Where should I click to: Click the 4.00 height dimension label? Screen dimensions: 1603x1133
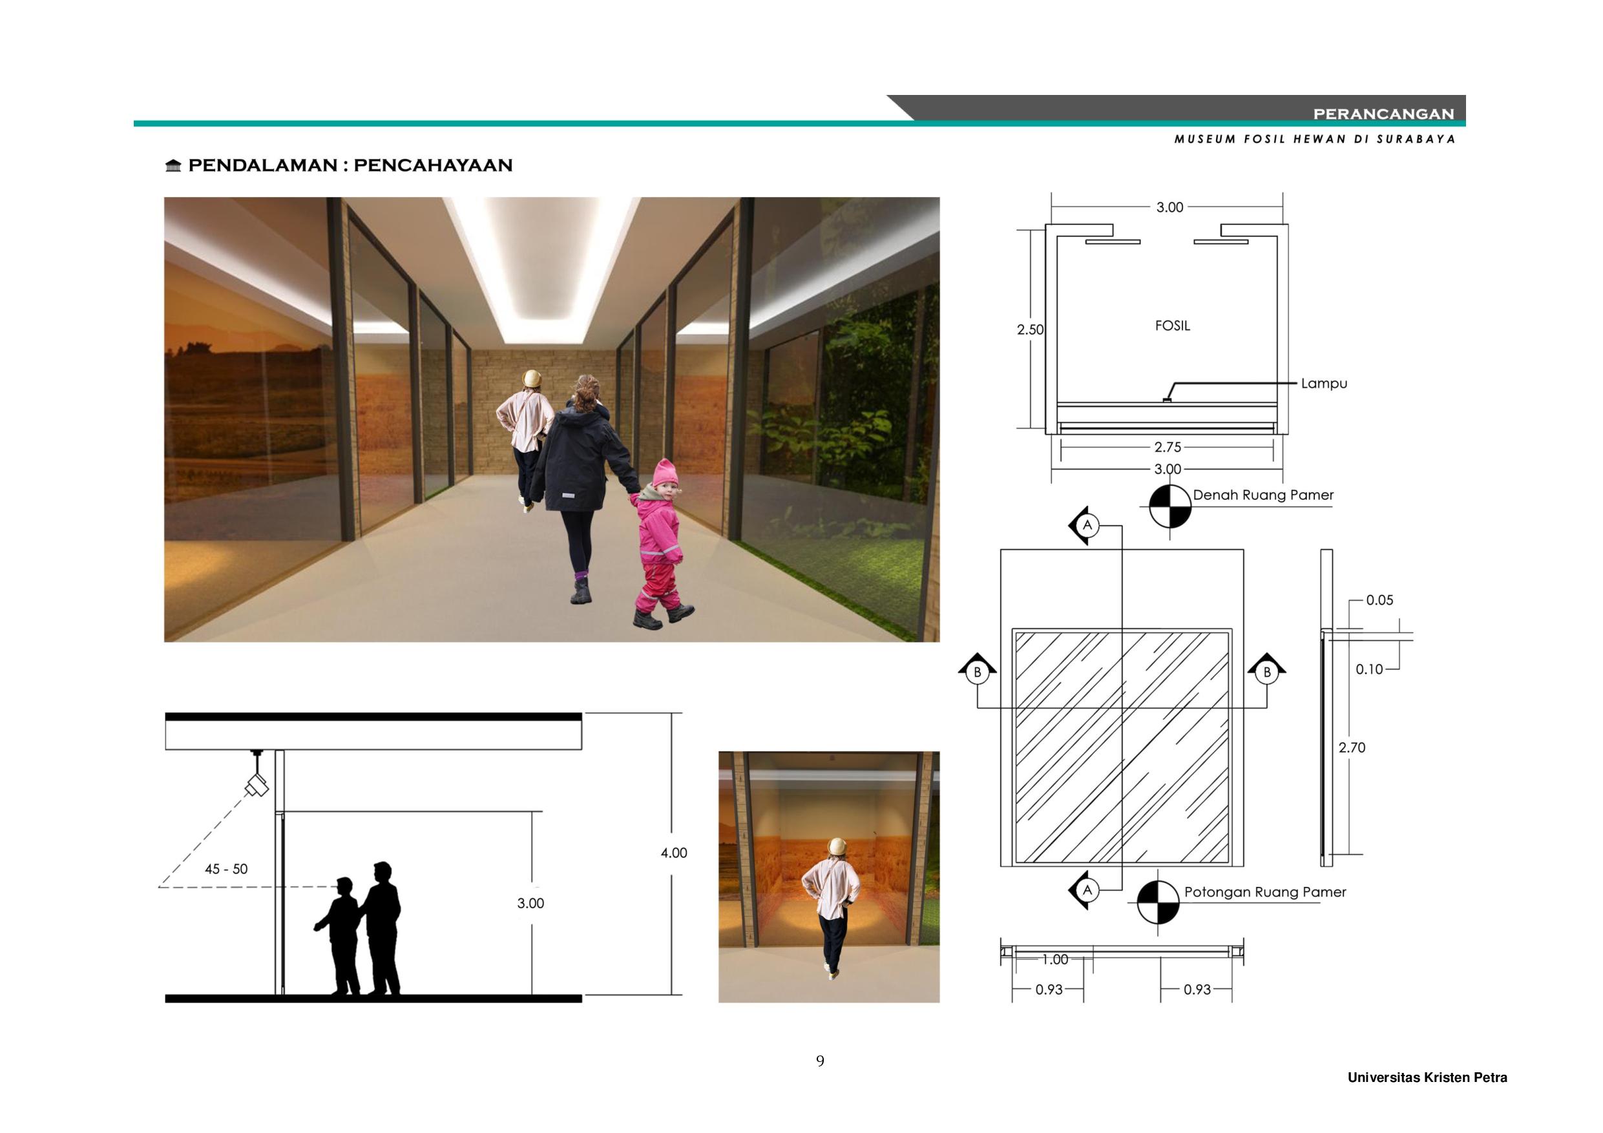(x=674, y=853)
